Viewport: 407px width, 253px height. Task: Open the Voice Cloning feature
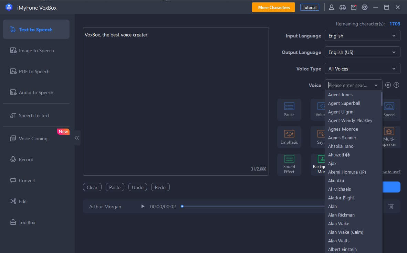pos(36,139)
